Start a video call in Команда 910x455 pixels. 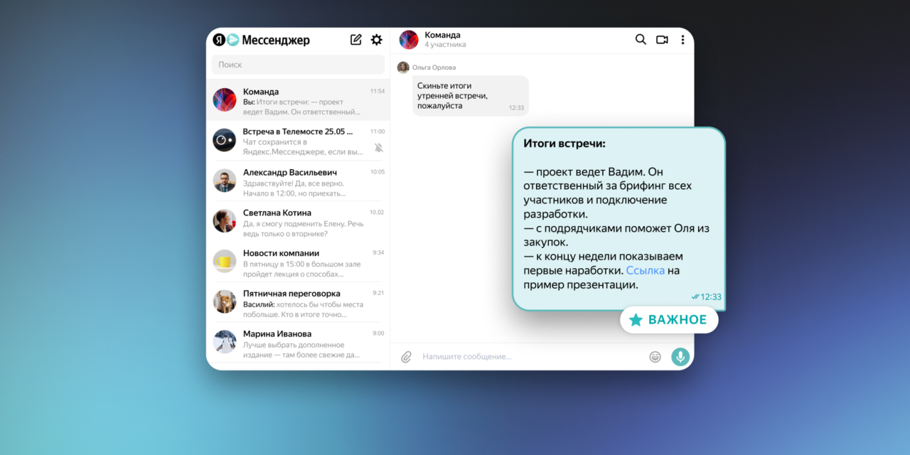[x=662, y=40]
